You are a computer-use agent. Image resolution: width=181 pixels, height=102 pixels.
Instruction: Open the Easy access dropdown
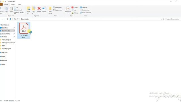58,10
